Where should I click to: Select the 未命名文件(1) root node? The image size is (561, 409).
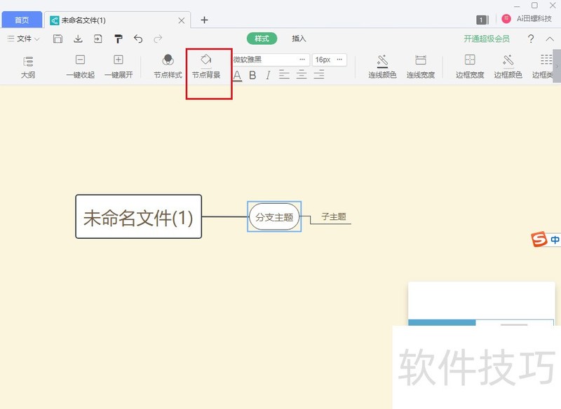point(138,217)
